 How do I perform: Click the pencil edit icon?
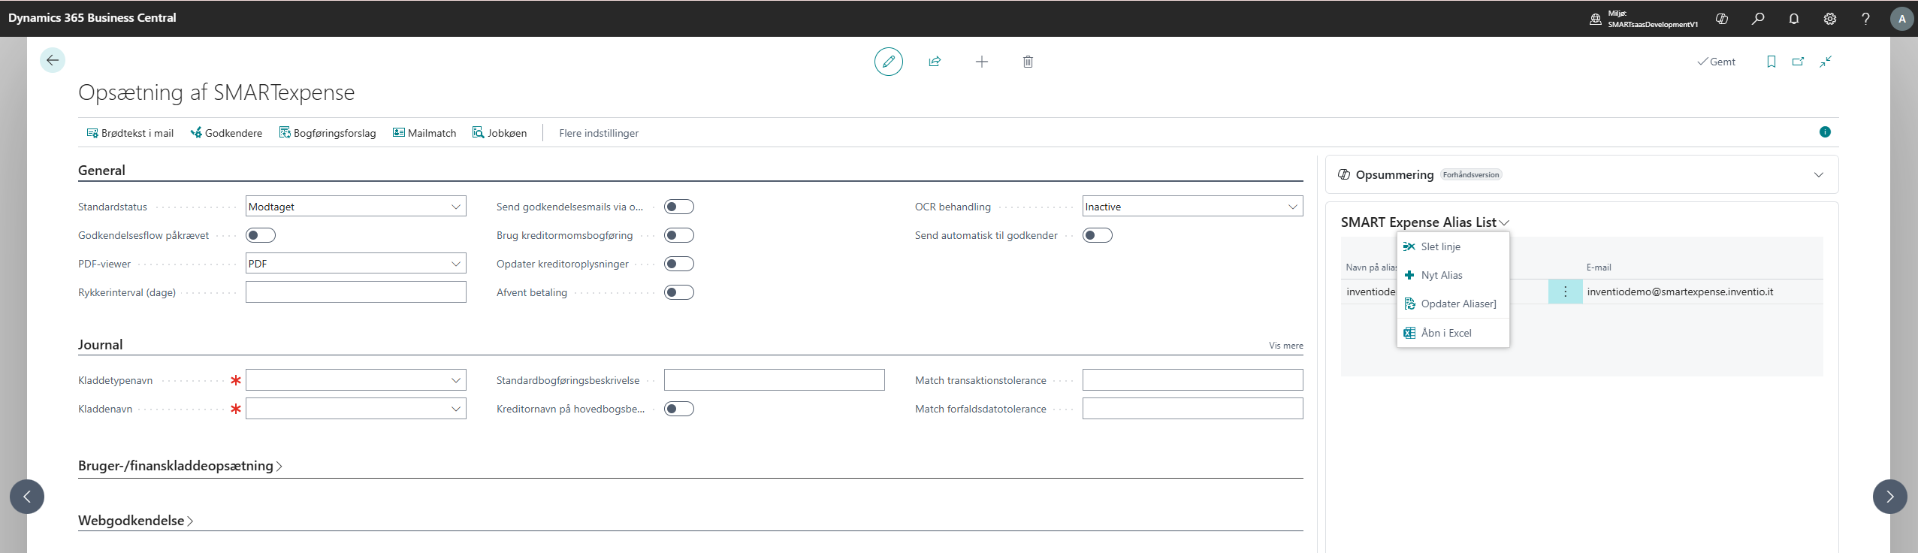click(888, 62)
